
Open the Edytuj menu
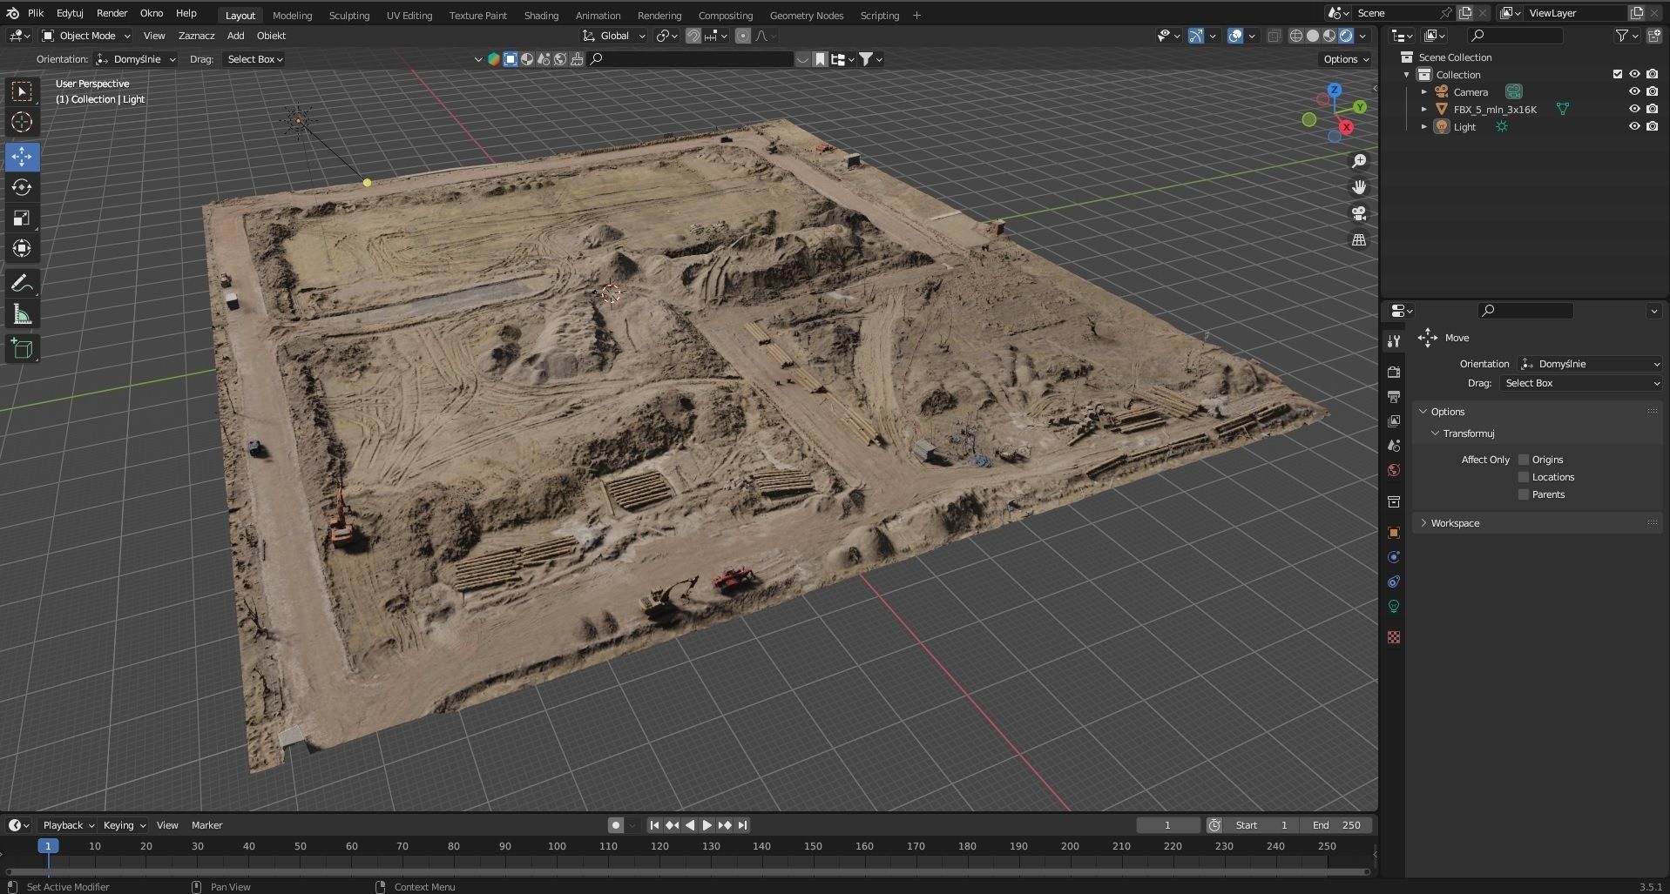coord(70,13)
